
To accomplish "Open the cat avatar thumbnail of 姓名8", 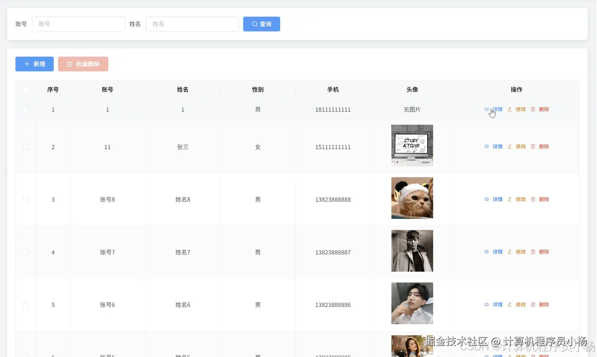I will coord(412,198).
